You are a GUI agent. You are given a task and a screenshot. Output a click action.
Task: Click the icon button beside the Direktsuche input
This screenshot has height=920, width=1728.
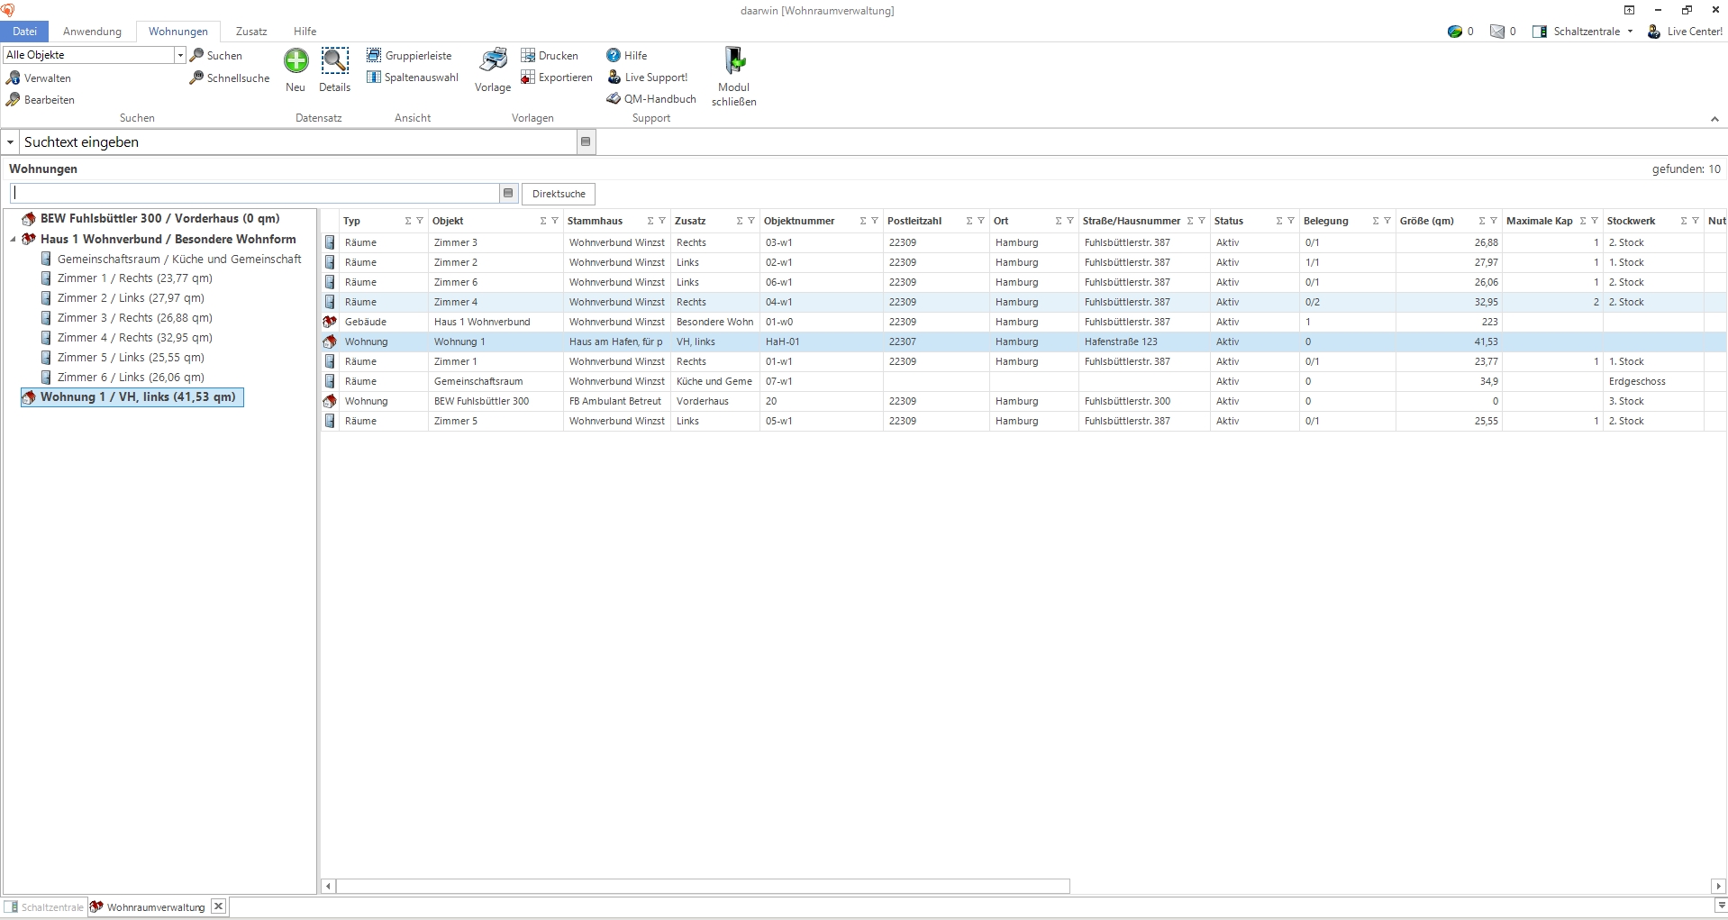(508, 193)
